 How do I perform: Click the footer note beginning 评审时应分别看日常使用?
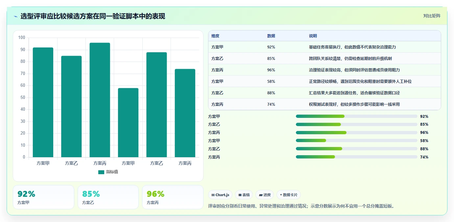pos(301,206)
